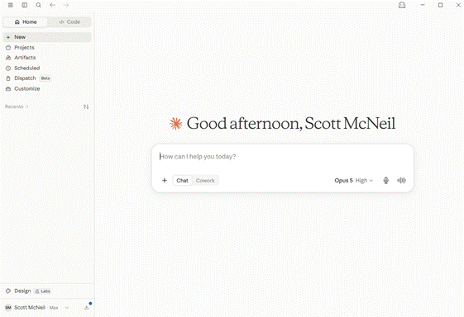Screen dimensions: 464x317
Task: Start a New chat
Action: (x=47, y=37)
